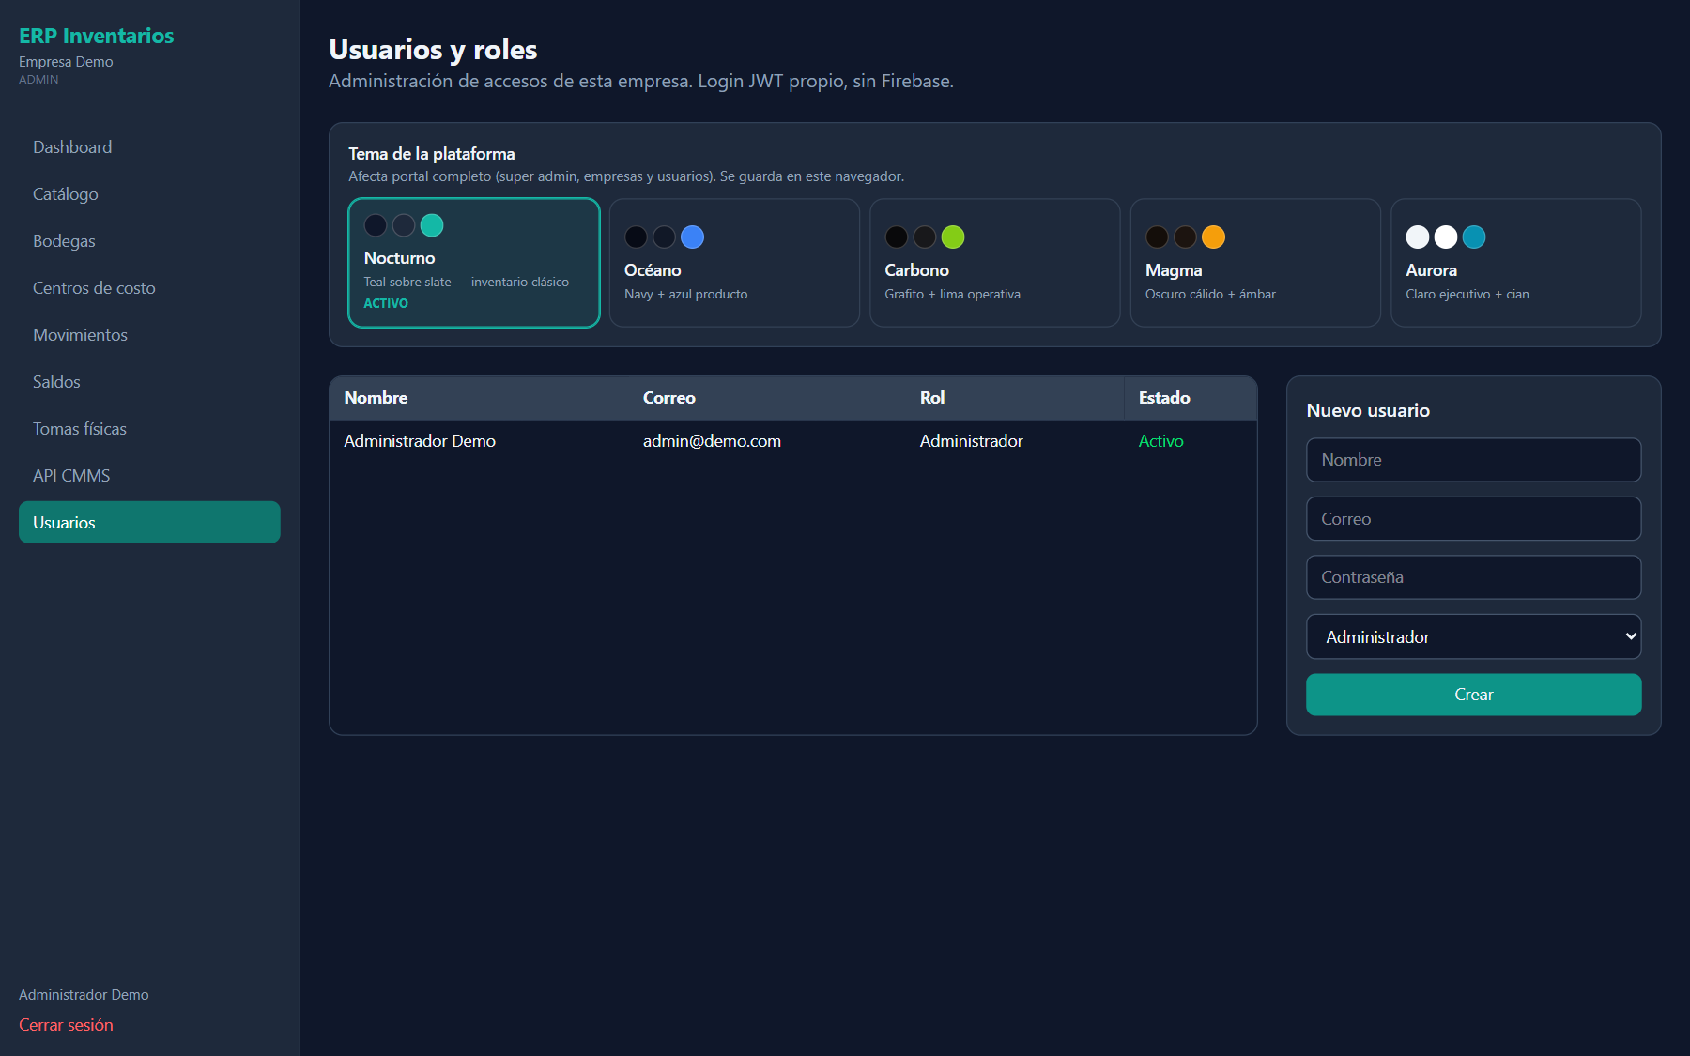Click the blue swatch in Océano card
Viewport: 1690px width, 1056px height.
(x=692, y=237)
